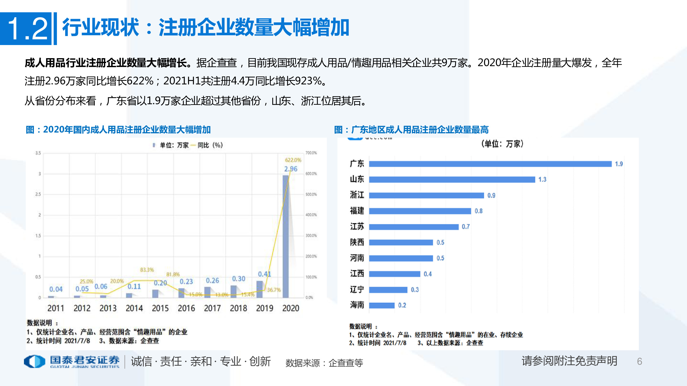Click the 海南 bar at the chart bottom
687x386 pixels.
click(x=381, y=305)
